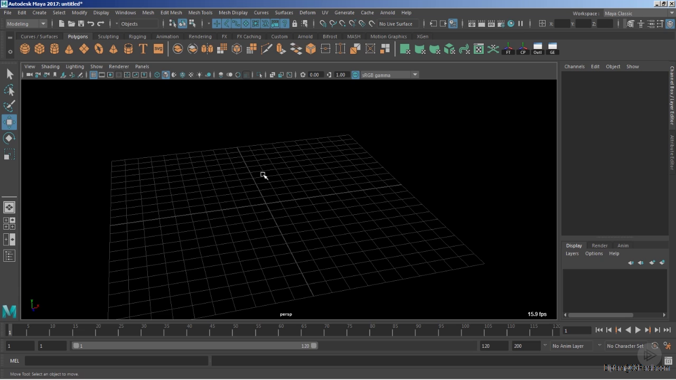676x380 pixels.
Task: Switch to the Anim layer tab
Action: (x=623, y=245)
